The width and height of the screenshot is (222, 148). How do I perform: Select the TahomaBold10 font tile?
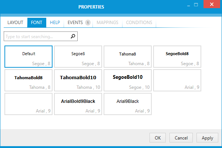[78, 80]
